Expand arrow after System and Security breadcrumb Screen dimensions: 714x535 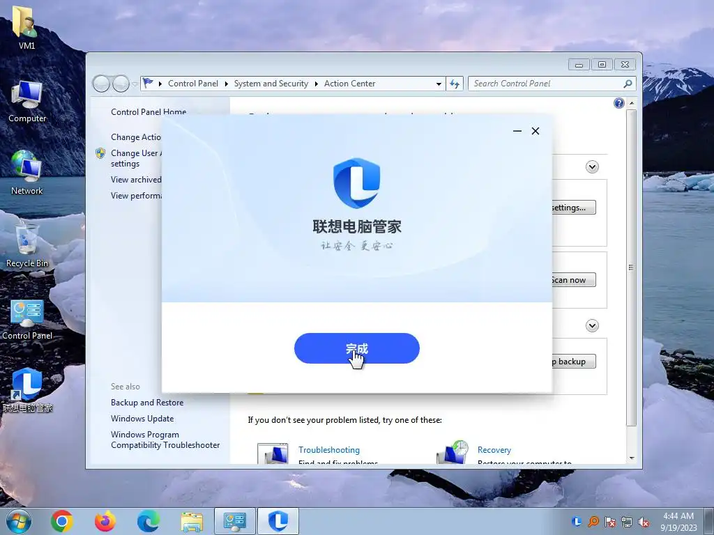317,84
